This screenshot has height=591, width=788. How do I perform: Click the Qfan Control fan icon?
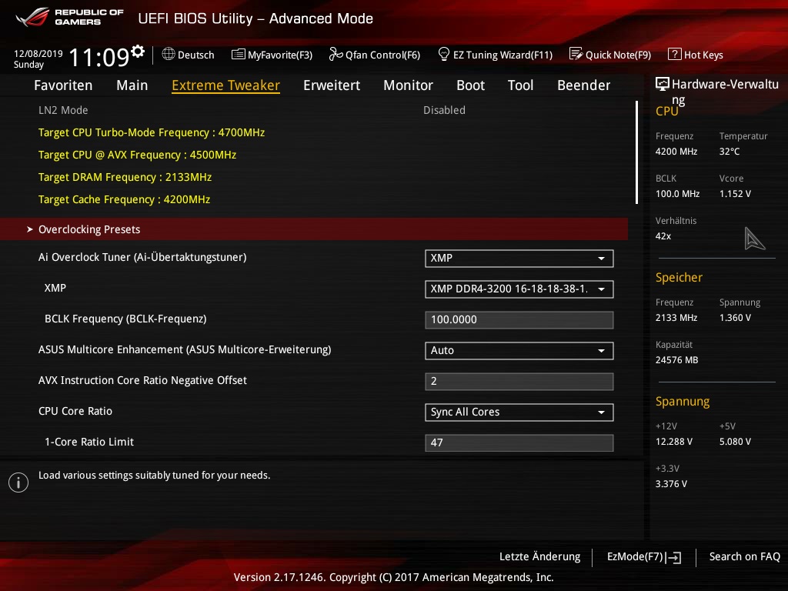pyautogui.click(x=336, y=55)
